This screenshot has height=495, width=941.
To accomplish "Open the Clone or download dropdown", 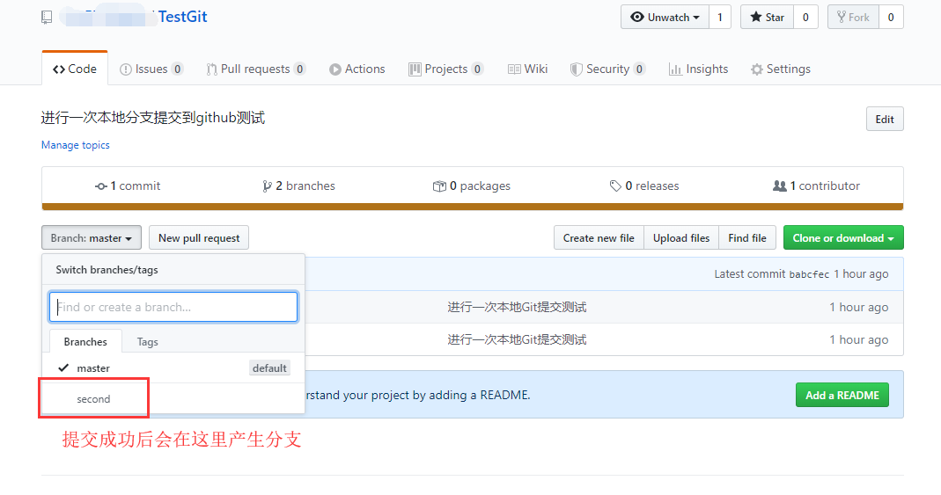I will click(x=843, y=238).
